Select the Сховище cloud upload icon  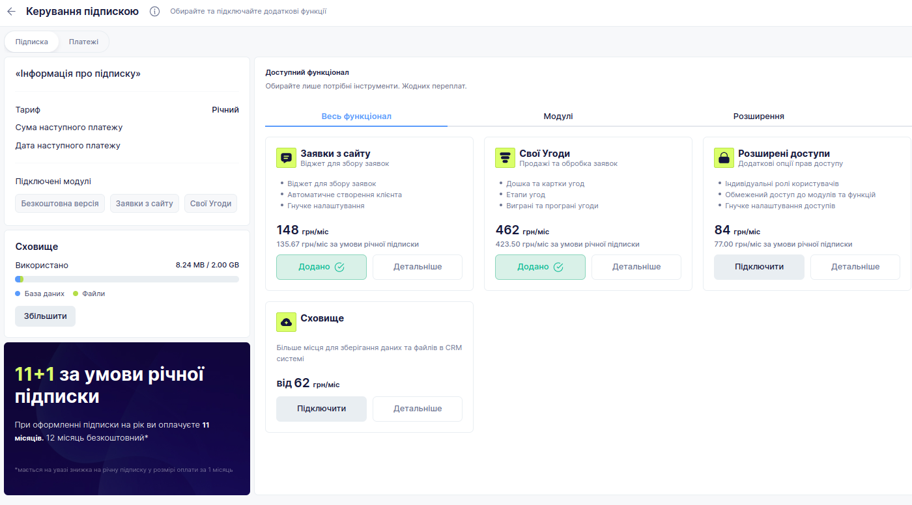point(286,322)
